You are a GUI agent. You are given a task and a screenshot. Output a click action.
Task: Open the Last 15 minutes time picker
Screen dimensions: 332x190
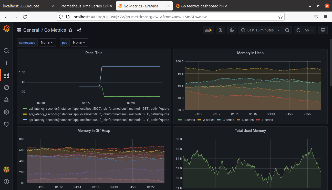tap(261, 30)
